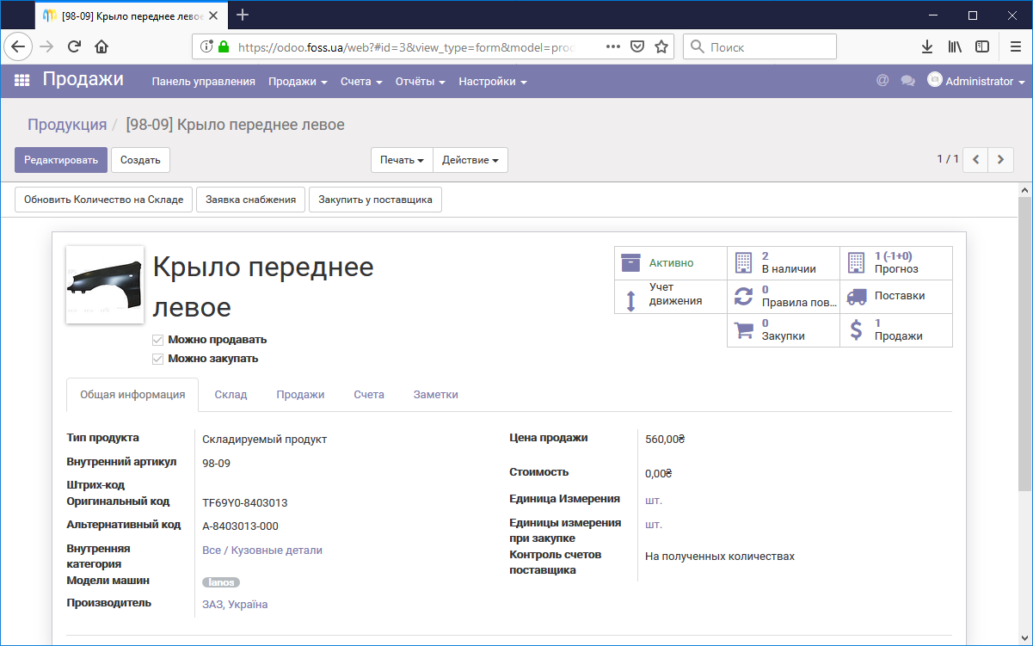Go to the Продукция breadcrumb link
1033x646 pixels.
(67, 125)
